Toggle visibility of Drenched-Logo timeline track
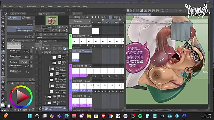The image size is (214, 120). point(71,26)
